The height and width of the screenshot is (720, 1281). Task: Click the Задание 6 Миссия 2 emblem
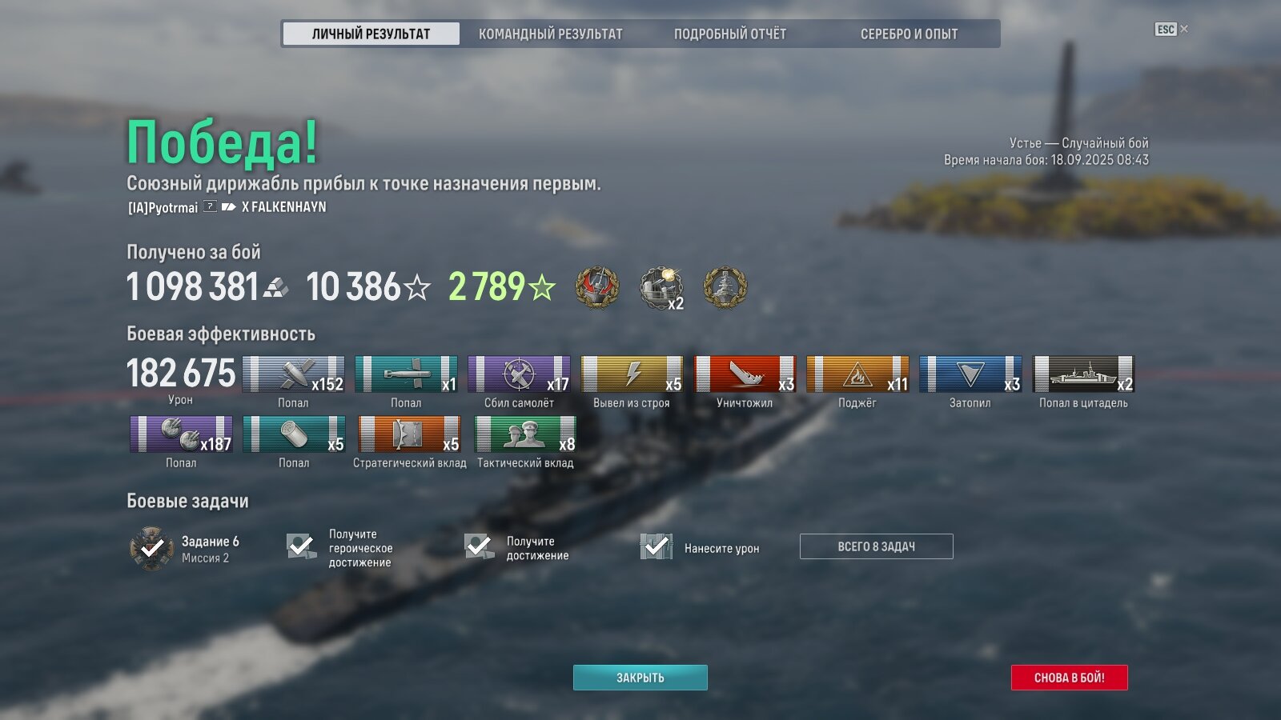pyautogui.click(x=151, y=548)
